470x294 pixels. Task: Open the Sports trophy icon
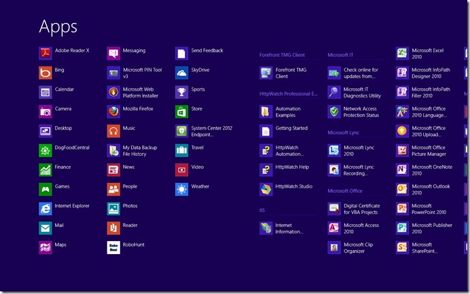[x=181, y=92]
